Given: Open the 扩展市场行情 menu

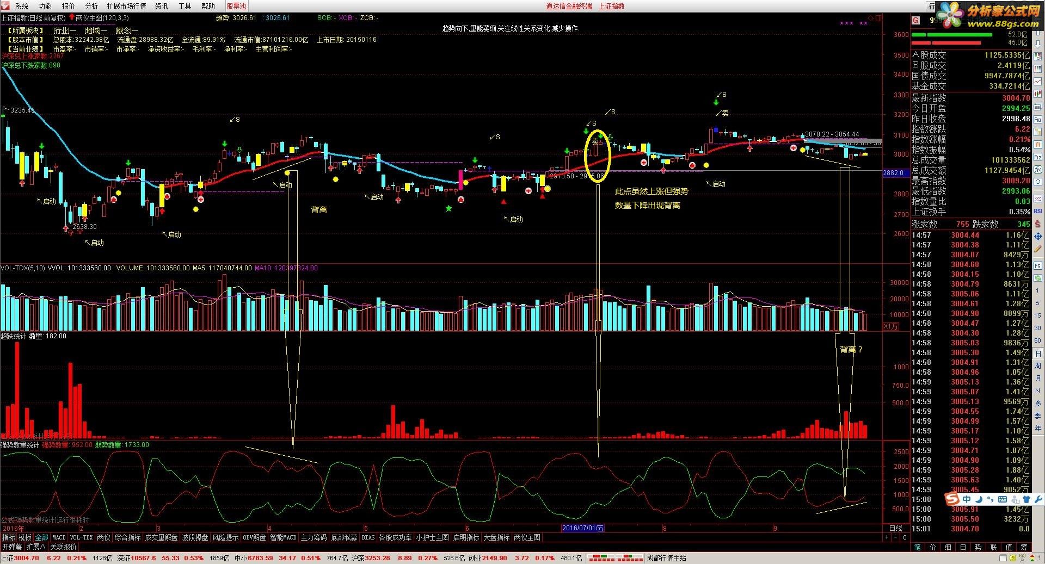Looking at the screenshot, I should pyautogui.click(x=126, y=6).
